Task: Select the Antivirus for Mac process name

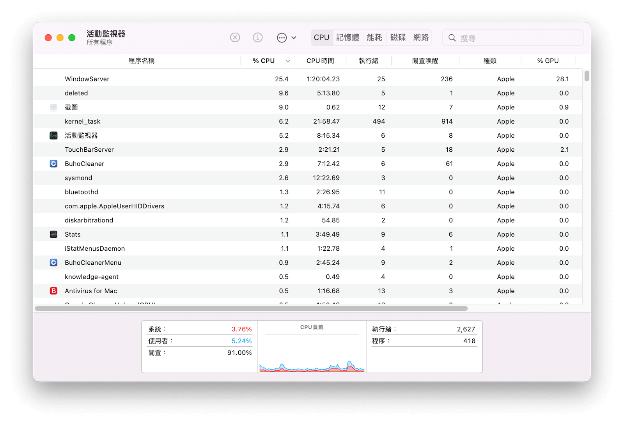Action: tap(91, 291)
